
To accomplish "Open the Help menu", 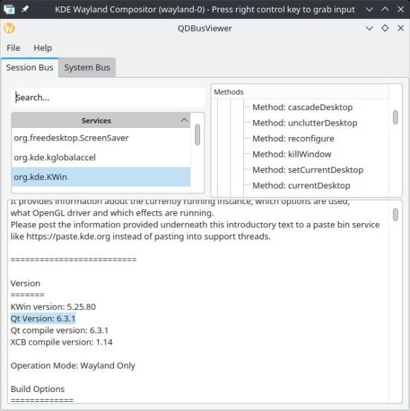I will pos(42,48).
